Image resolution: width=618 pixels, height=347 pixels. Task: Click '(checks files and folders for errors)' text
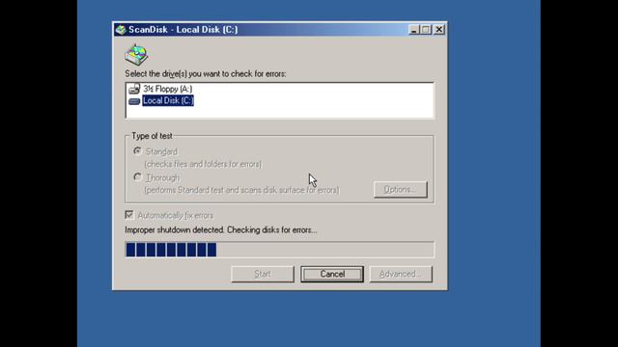(203, 164)
